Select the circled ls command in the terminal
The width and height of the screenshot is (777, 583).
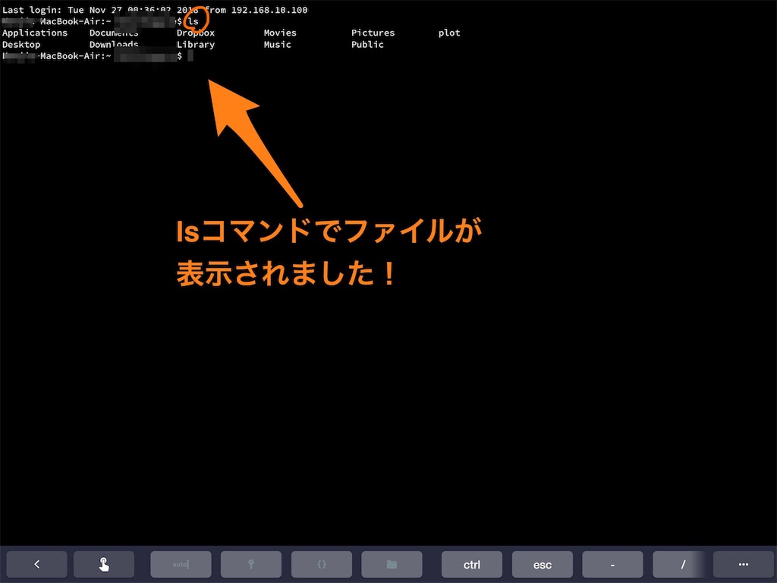coord(194,20)
